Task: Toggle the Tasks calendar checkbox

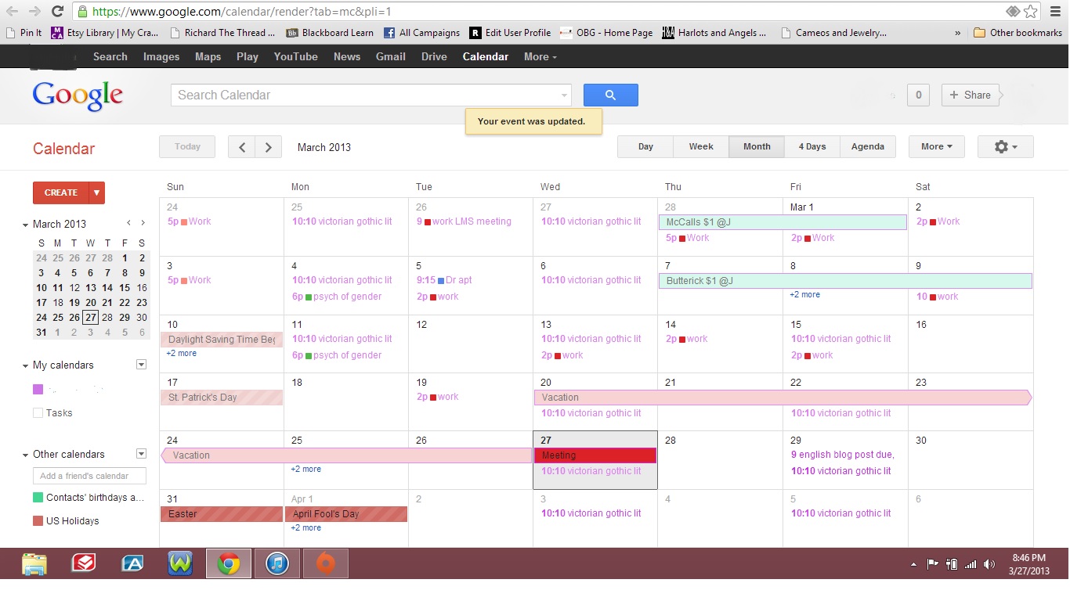Action: [x=38, y=412]
